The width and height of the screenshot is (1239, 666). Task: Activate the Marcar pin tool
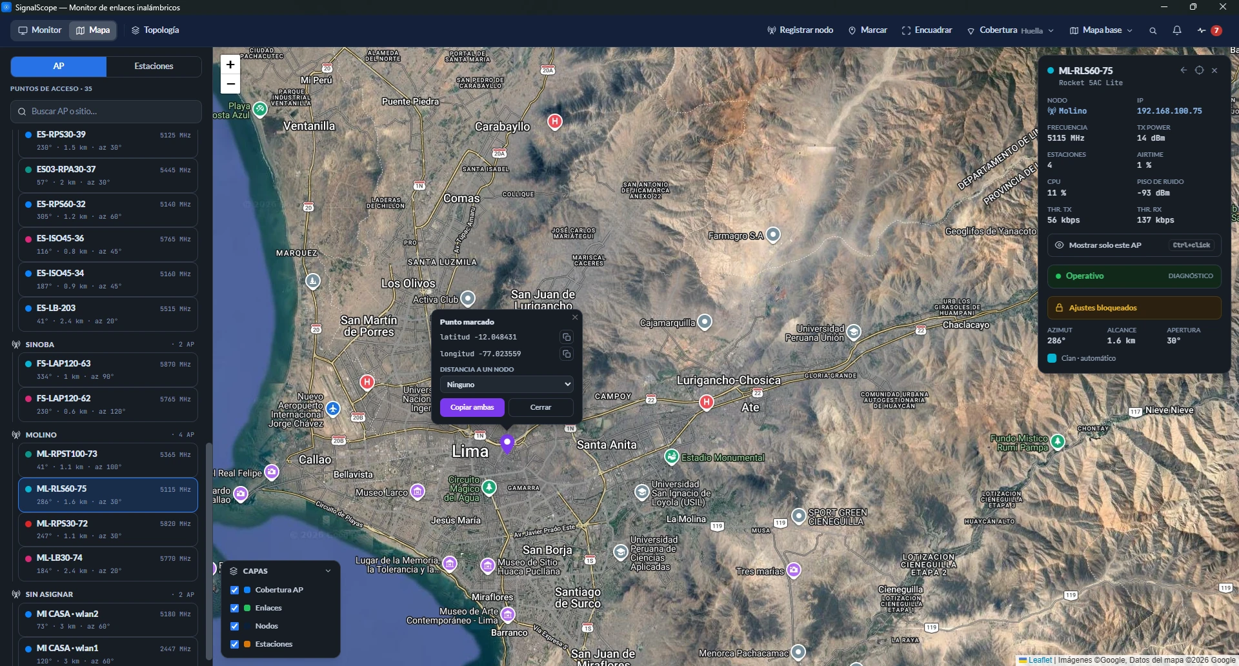tap(868, 30)
